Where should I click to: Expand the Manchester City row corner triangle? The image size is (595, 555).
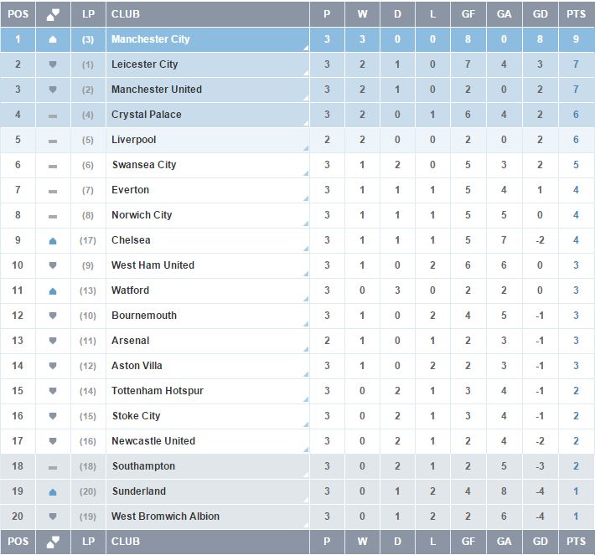click(x=306, y=49)
